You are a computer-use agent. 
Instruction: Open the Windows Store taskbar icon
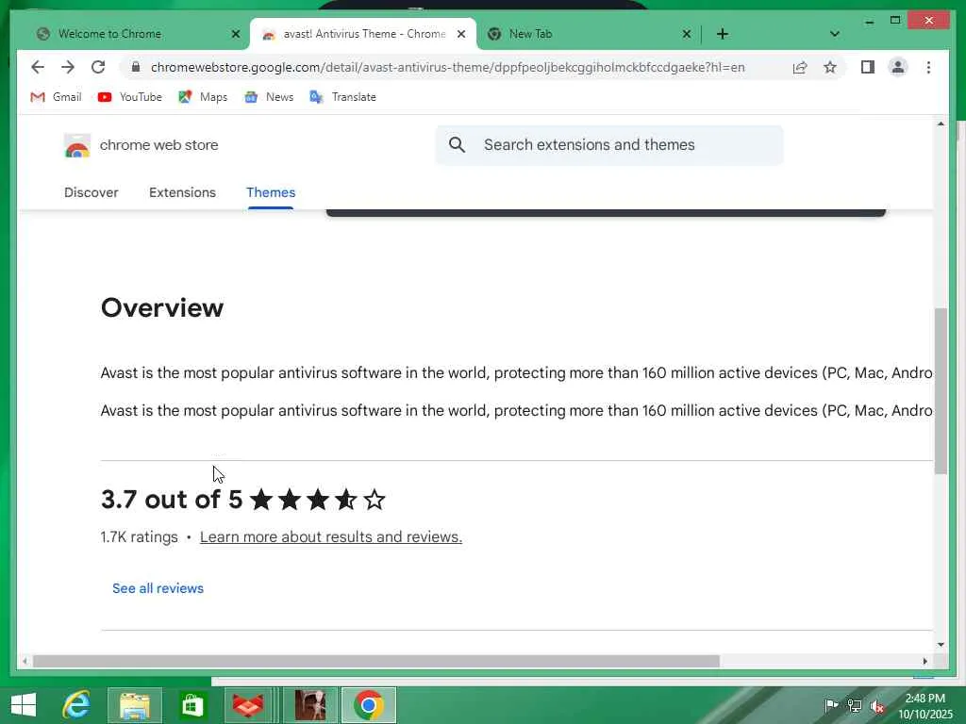coord(192,705)
